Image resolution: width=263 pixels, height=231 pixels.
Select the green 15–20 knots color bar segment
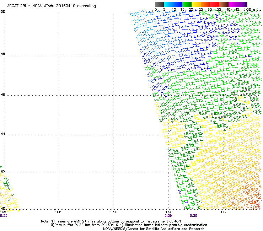point(187,4)
